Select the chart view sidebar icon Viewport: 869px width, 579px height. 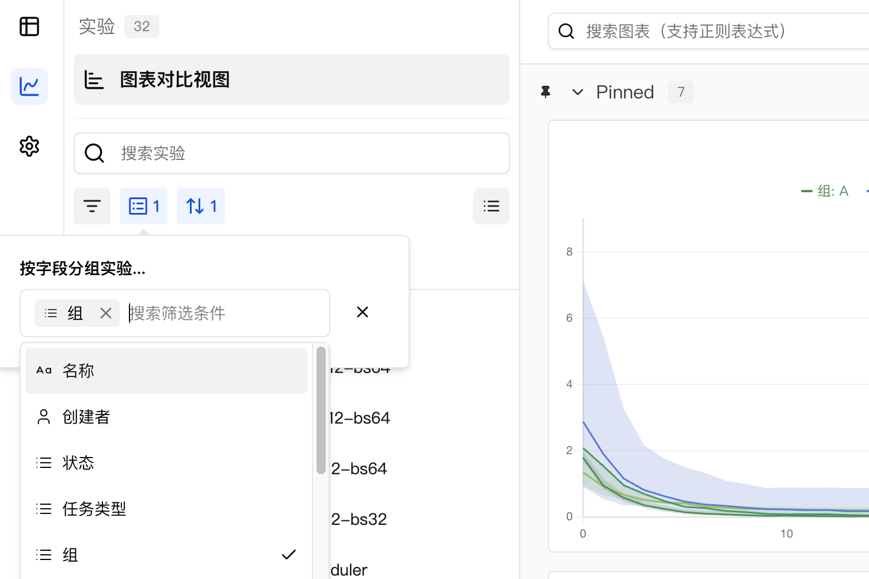[x=29, y=86]
